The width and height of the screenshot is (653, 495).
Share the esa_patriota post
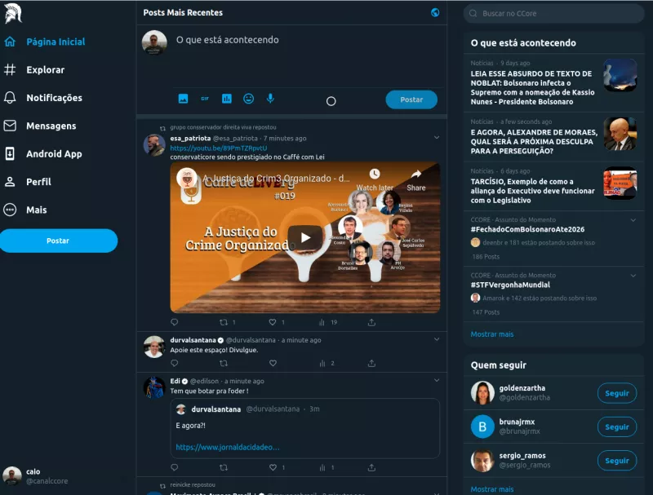[371, 322]
